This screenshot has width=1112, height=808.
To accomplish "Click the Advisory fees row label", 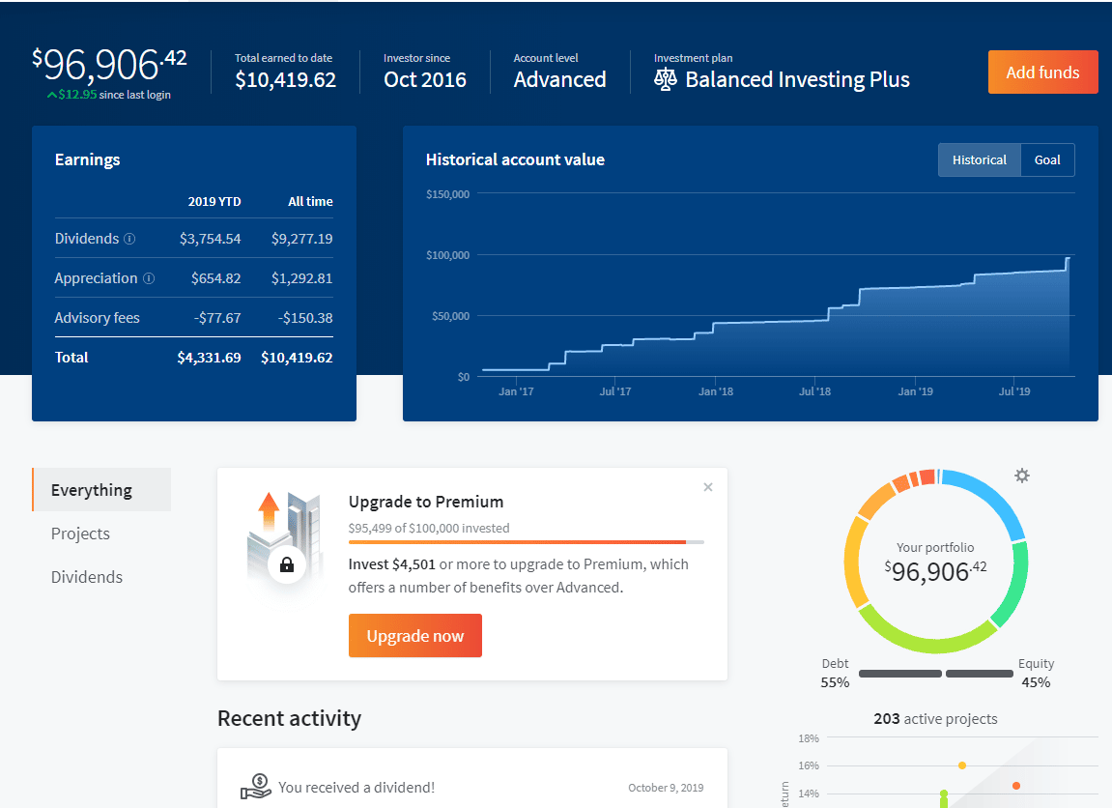I will point(98,318).
